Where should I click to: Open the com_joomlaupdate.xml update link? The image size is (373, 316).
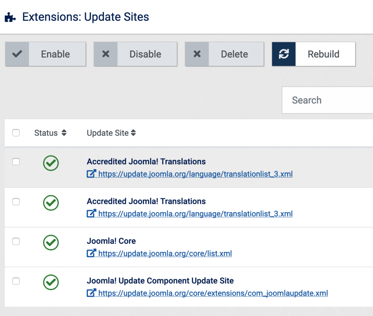click(207, 293)
